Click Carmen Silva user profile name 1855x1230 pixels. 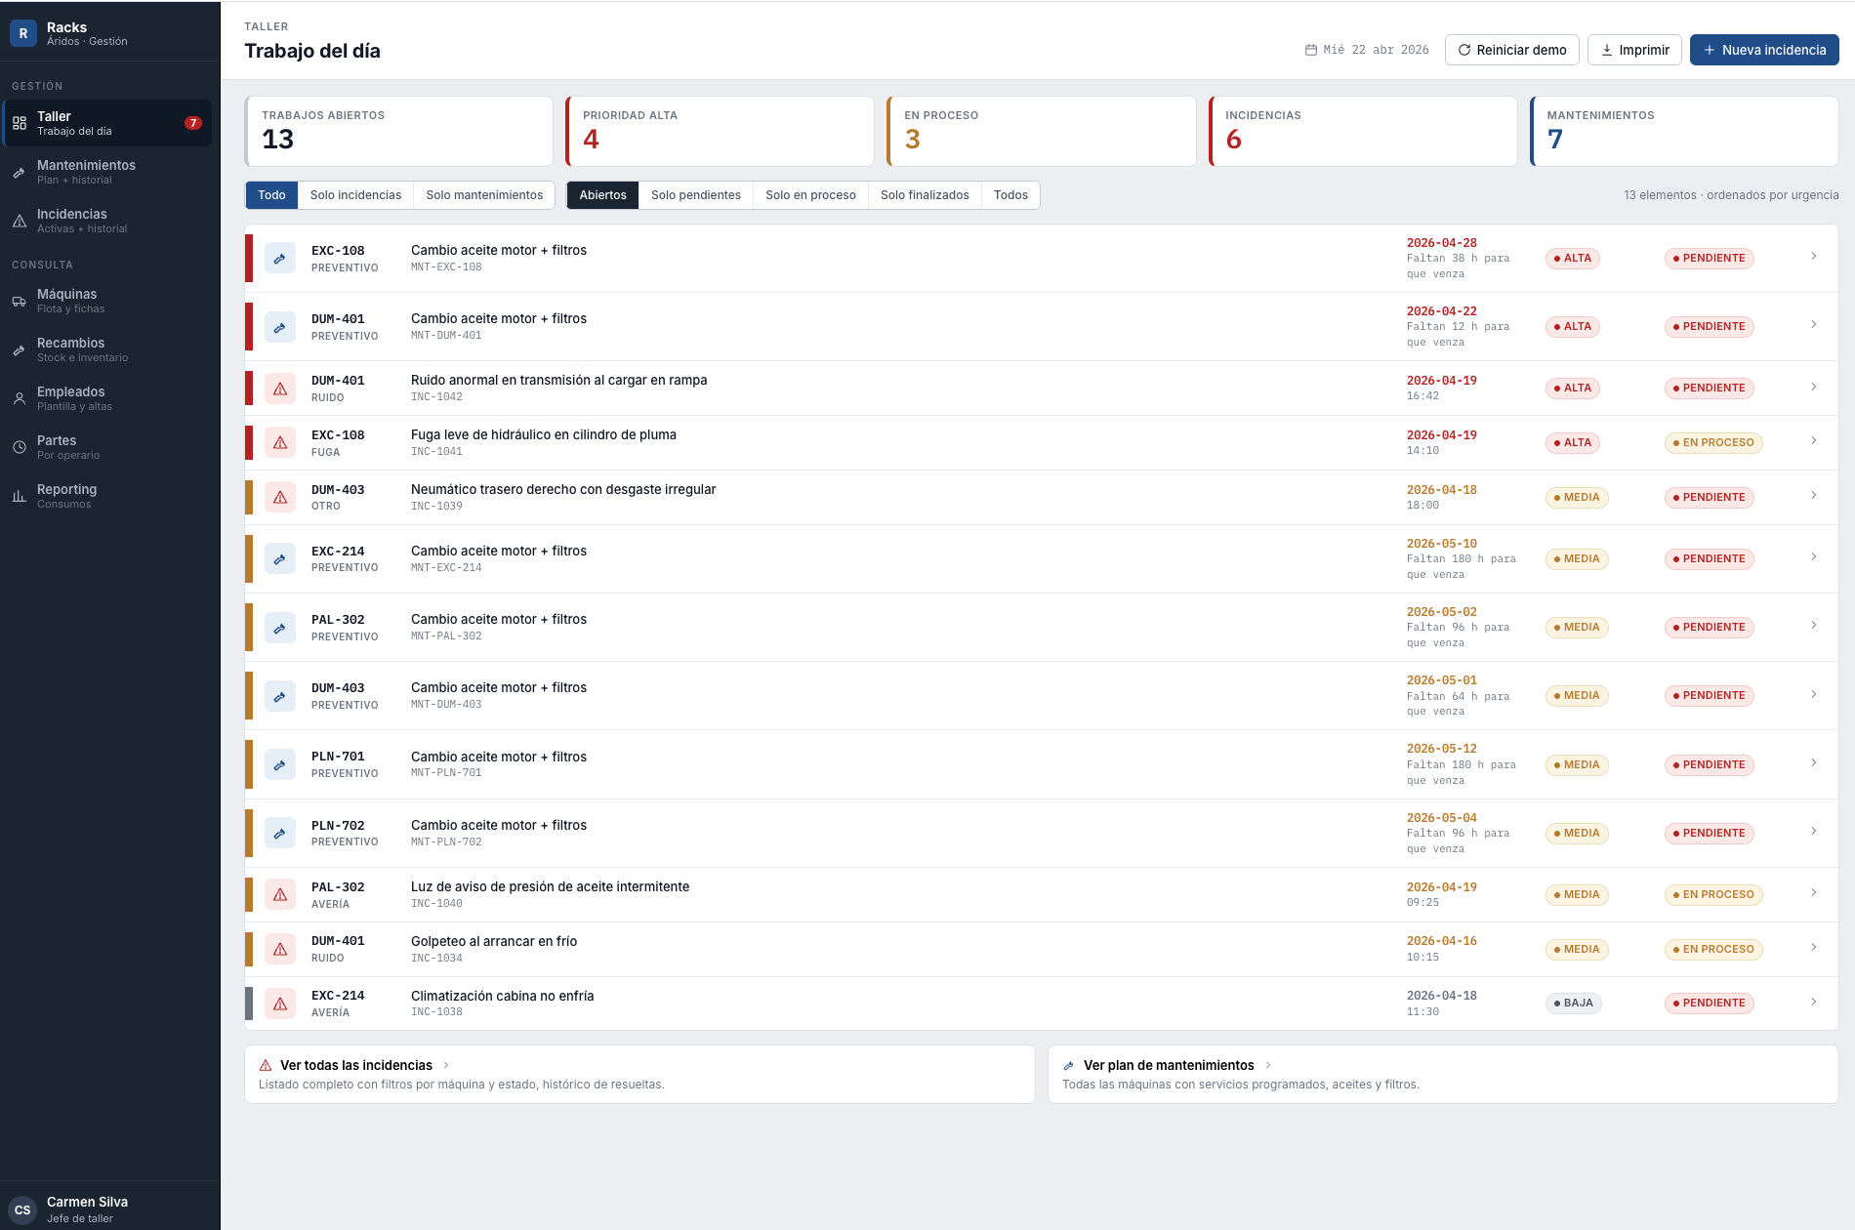pyautogui.click(x=87, y=1202)
